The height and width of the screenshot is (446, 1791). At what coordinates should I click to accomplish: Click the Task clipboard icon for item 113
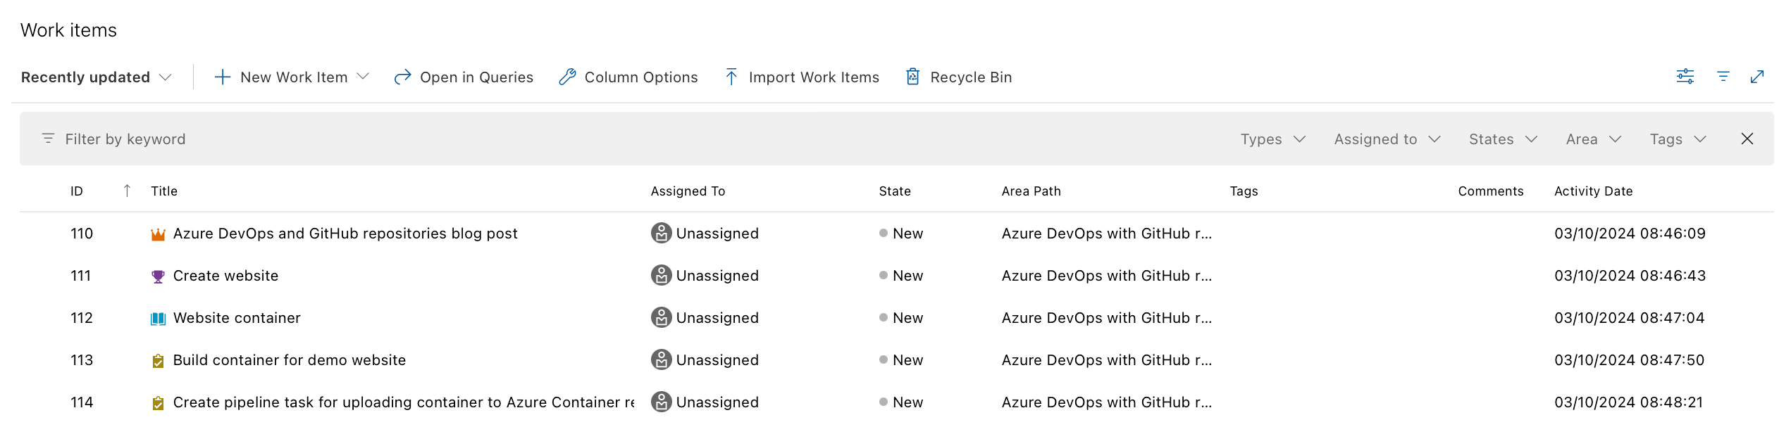coord(158,361)
